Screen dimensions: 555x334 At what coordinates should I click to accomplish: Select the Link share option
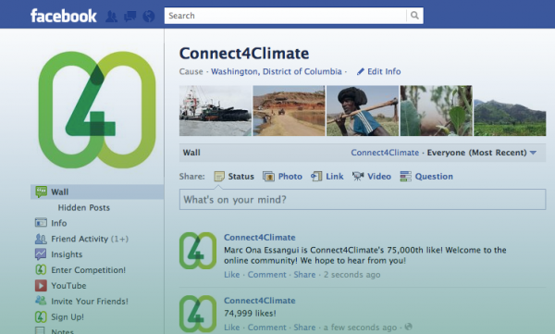tap(327, 177)
